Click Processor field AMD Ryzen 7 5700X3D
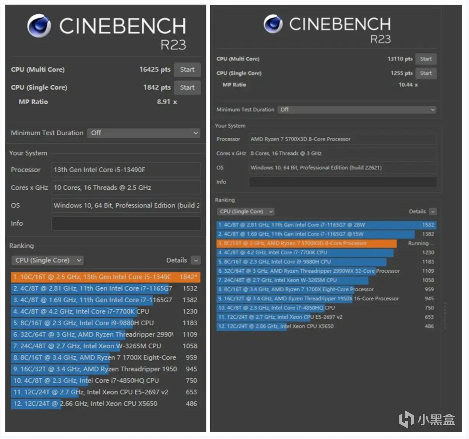Screen dimensions: 469x439 pyautogui.click(x=343, y=139)
